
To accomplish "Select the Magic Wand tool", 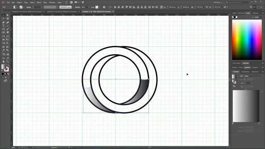I will point(3,19).
